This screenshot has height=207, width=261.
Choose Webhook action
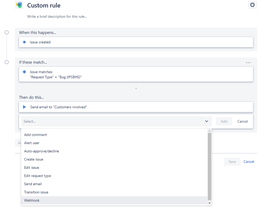[x=114, y=200]
